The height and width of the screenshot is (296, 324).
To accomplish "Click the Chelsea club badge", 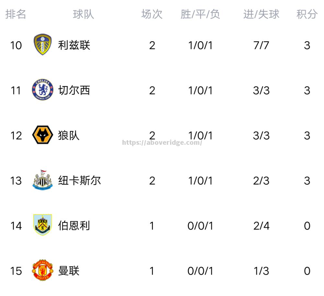I will tap(42, 90).
